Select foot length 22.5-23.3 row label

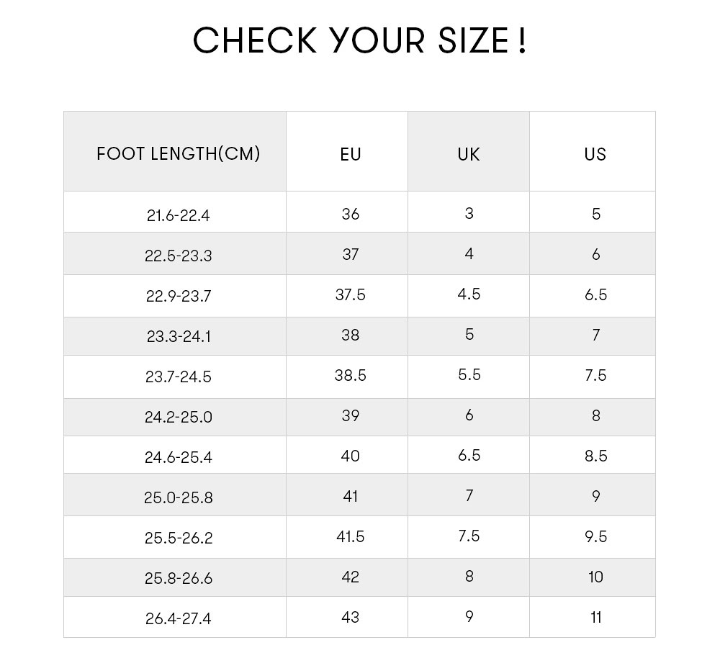point(178,256)
